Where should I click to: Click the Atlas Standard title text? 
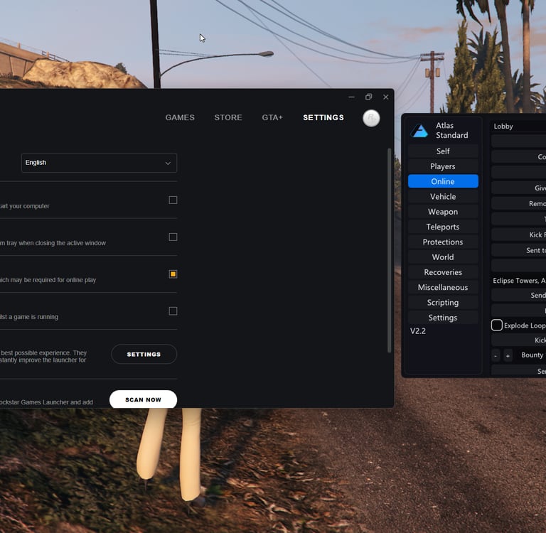(x=451, y=130)
